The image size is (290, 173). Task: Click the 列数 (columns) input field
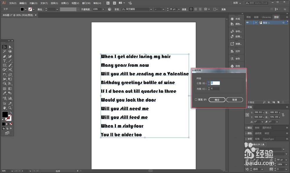tap(215, 89)
